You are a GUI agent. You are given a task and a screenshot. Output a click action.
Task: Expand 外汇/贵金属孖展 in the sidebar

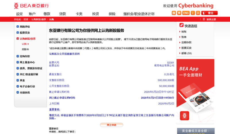tap(27, 74)
